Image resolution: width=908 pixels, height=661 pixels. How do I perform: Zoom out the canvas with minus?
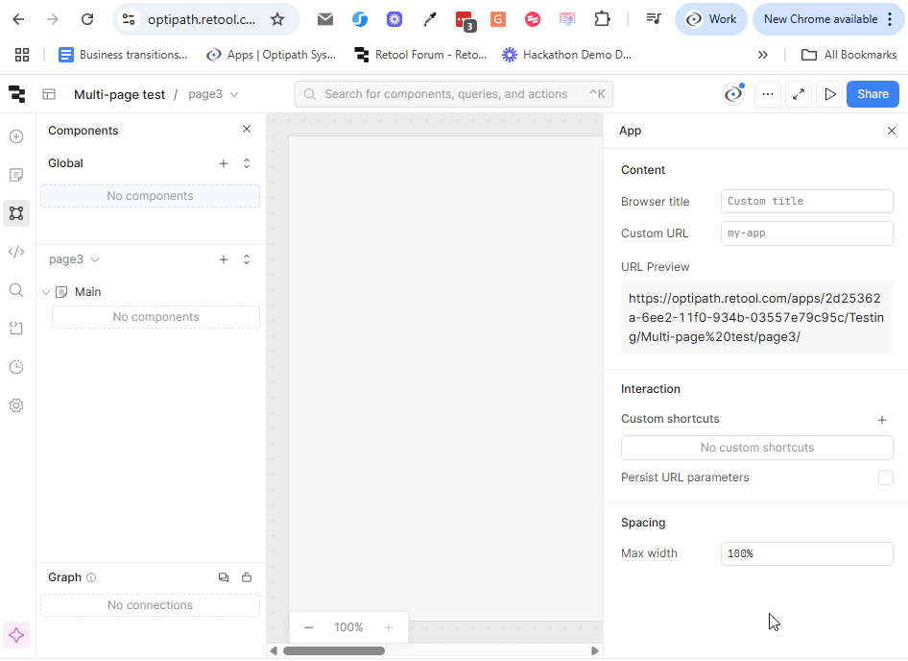(x=309, y=627)
